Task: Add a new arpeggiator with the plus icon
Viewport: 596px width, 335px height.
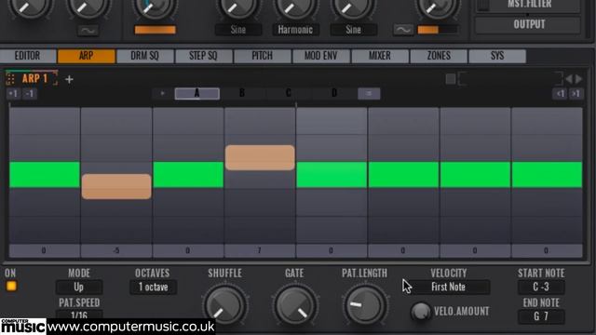Action: click(x=69, y=79)
